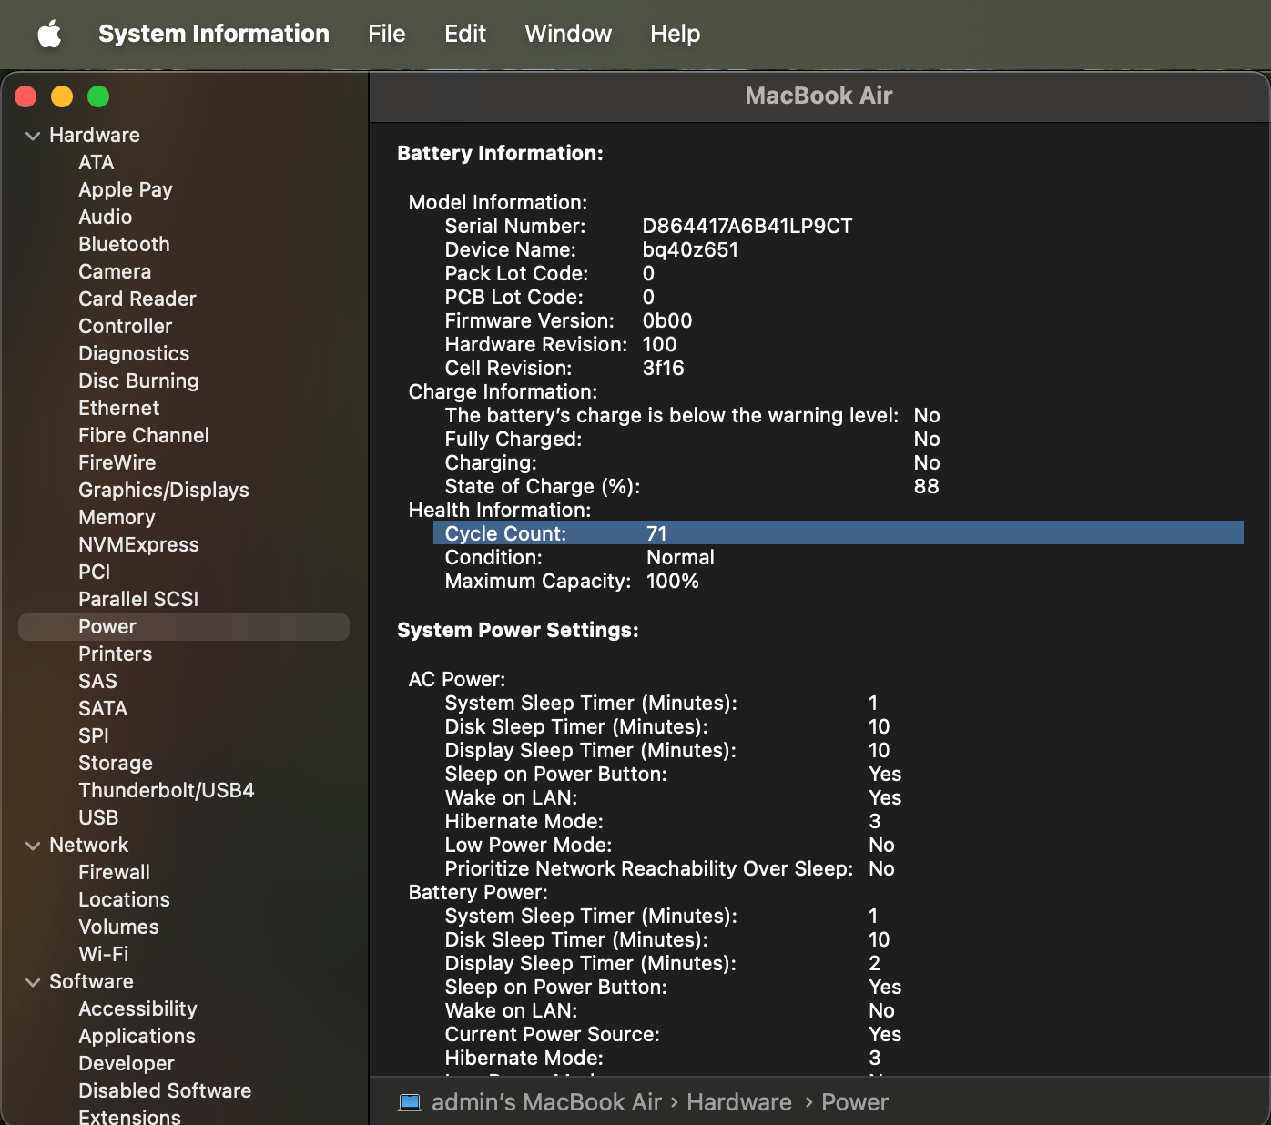
Task: Collapse the Network section
Action: coord(33,846)
